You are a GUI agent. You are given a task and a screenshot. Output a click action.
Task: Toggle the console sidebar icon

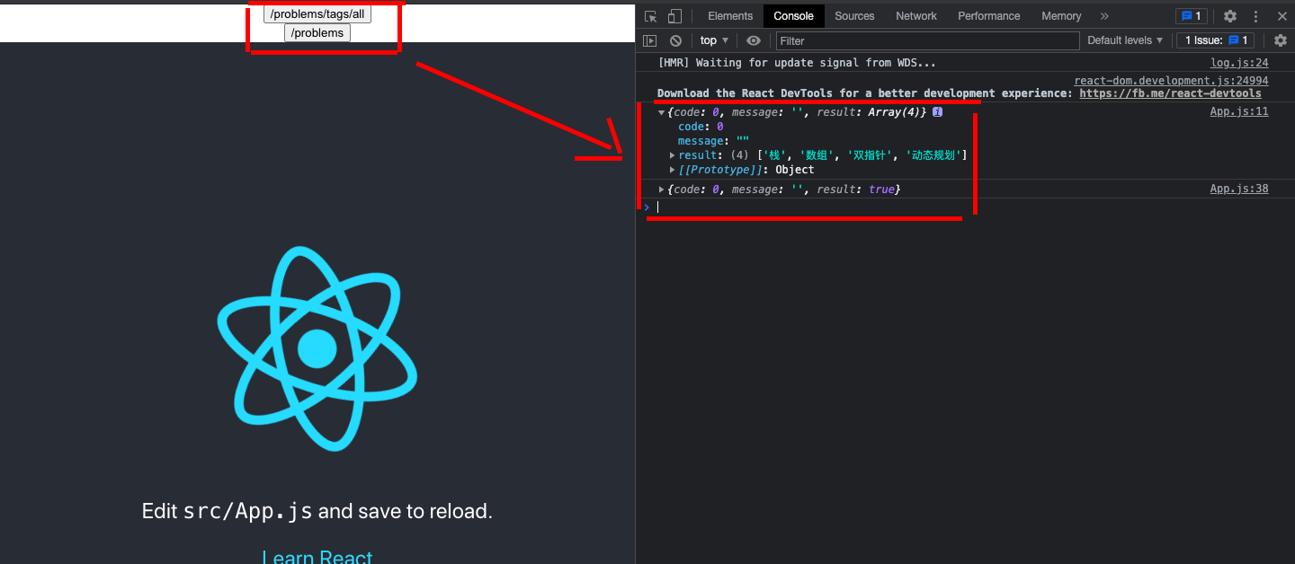650,40
